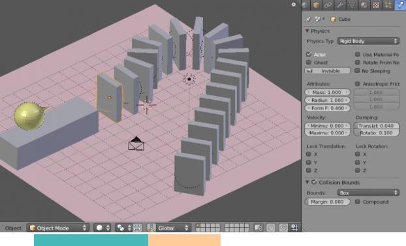Lock translation on X axis
The height and width of the screenshot is (246, 406).
308,154
